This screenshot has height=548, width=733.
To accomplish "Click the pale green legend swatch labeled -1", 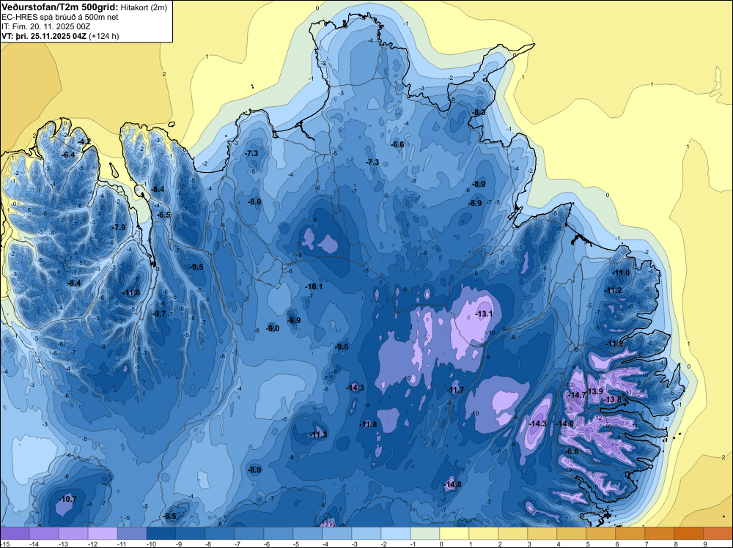I will (x=425, y=533).
